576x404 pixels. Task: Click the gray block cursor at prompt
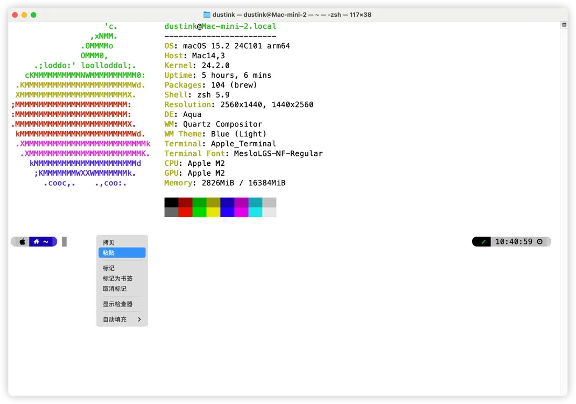[x=65, y=242]
